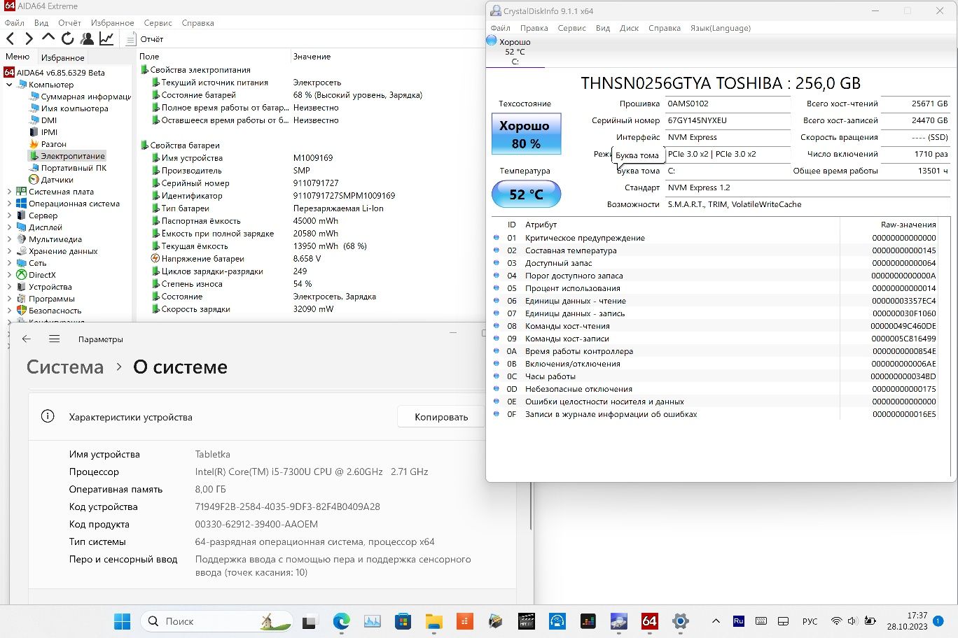Open the РУС input language indicator
This screenshot has width=958, height=638.
click(810, 621)
